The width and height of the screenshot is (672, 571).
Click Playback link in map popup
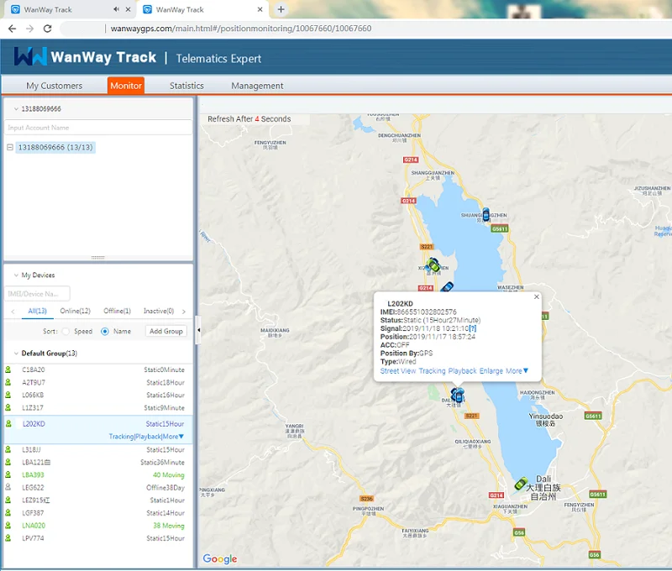[463, 371]
